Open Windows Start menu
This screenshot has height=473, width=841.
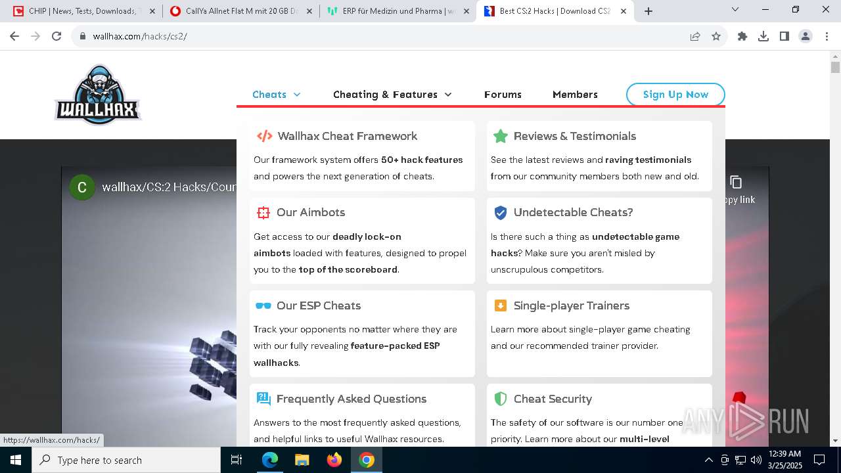click(x=16, y=460)
